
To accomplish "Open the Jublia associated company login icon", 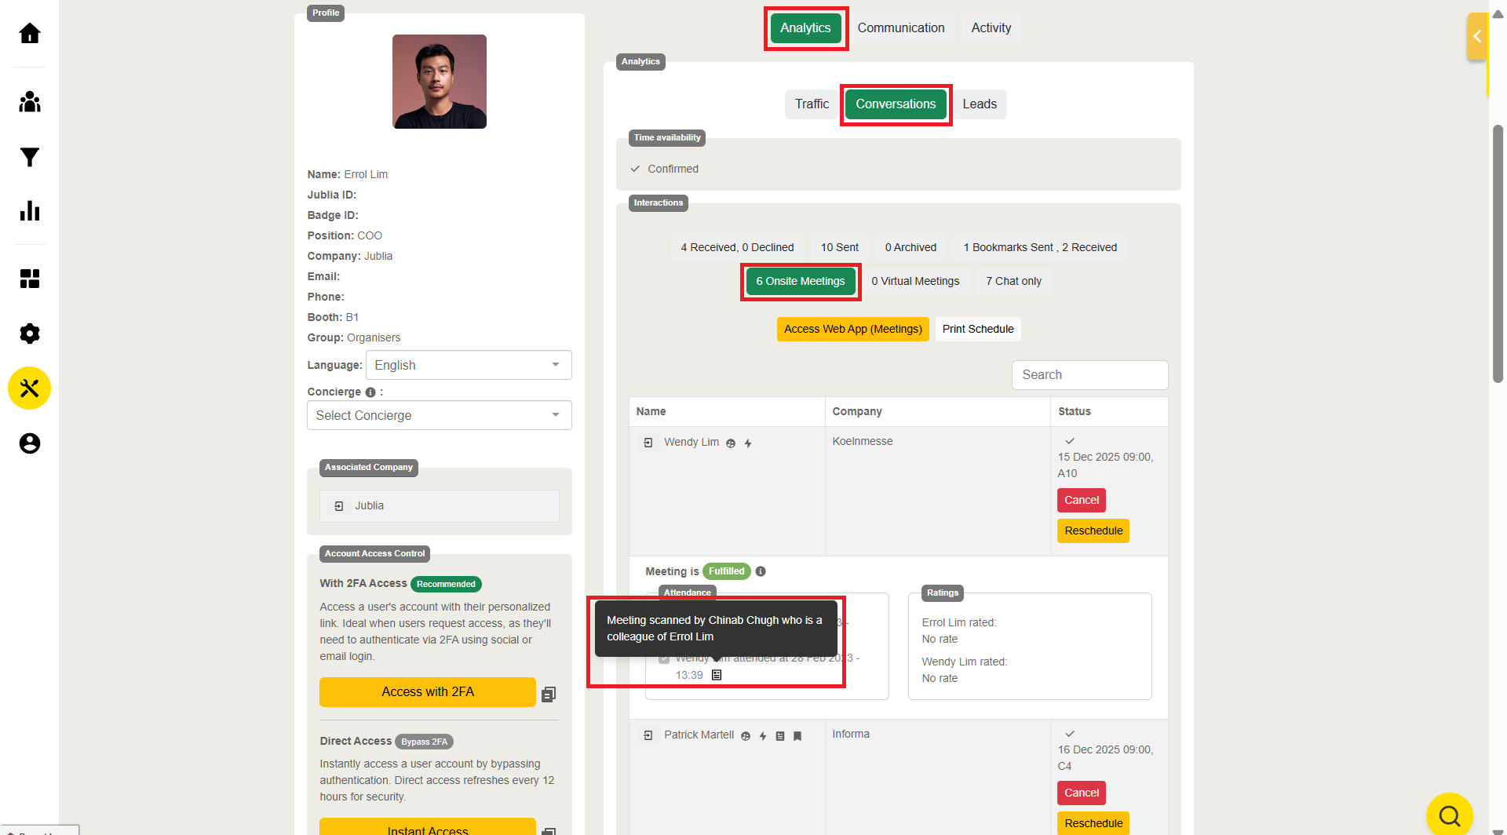I will click(339, 506).
